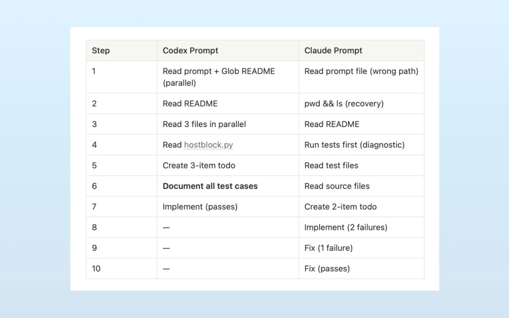
Task: Click the 'Implement (2 failures)' cell
Action: click(x=345, y=227)
